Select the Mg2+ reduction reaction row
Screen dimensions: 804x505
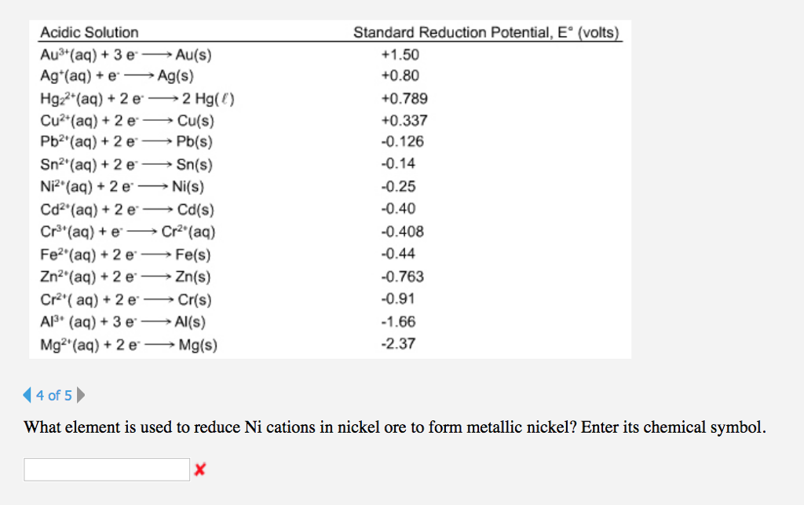128,345
